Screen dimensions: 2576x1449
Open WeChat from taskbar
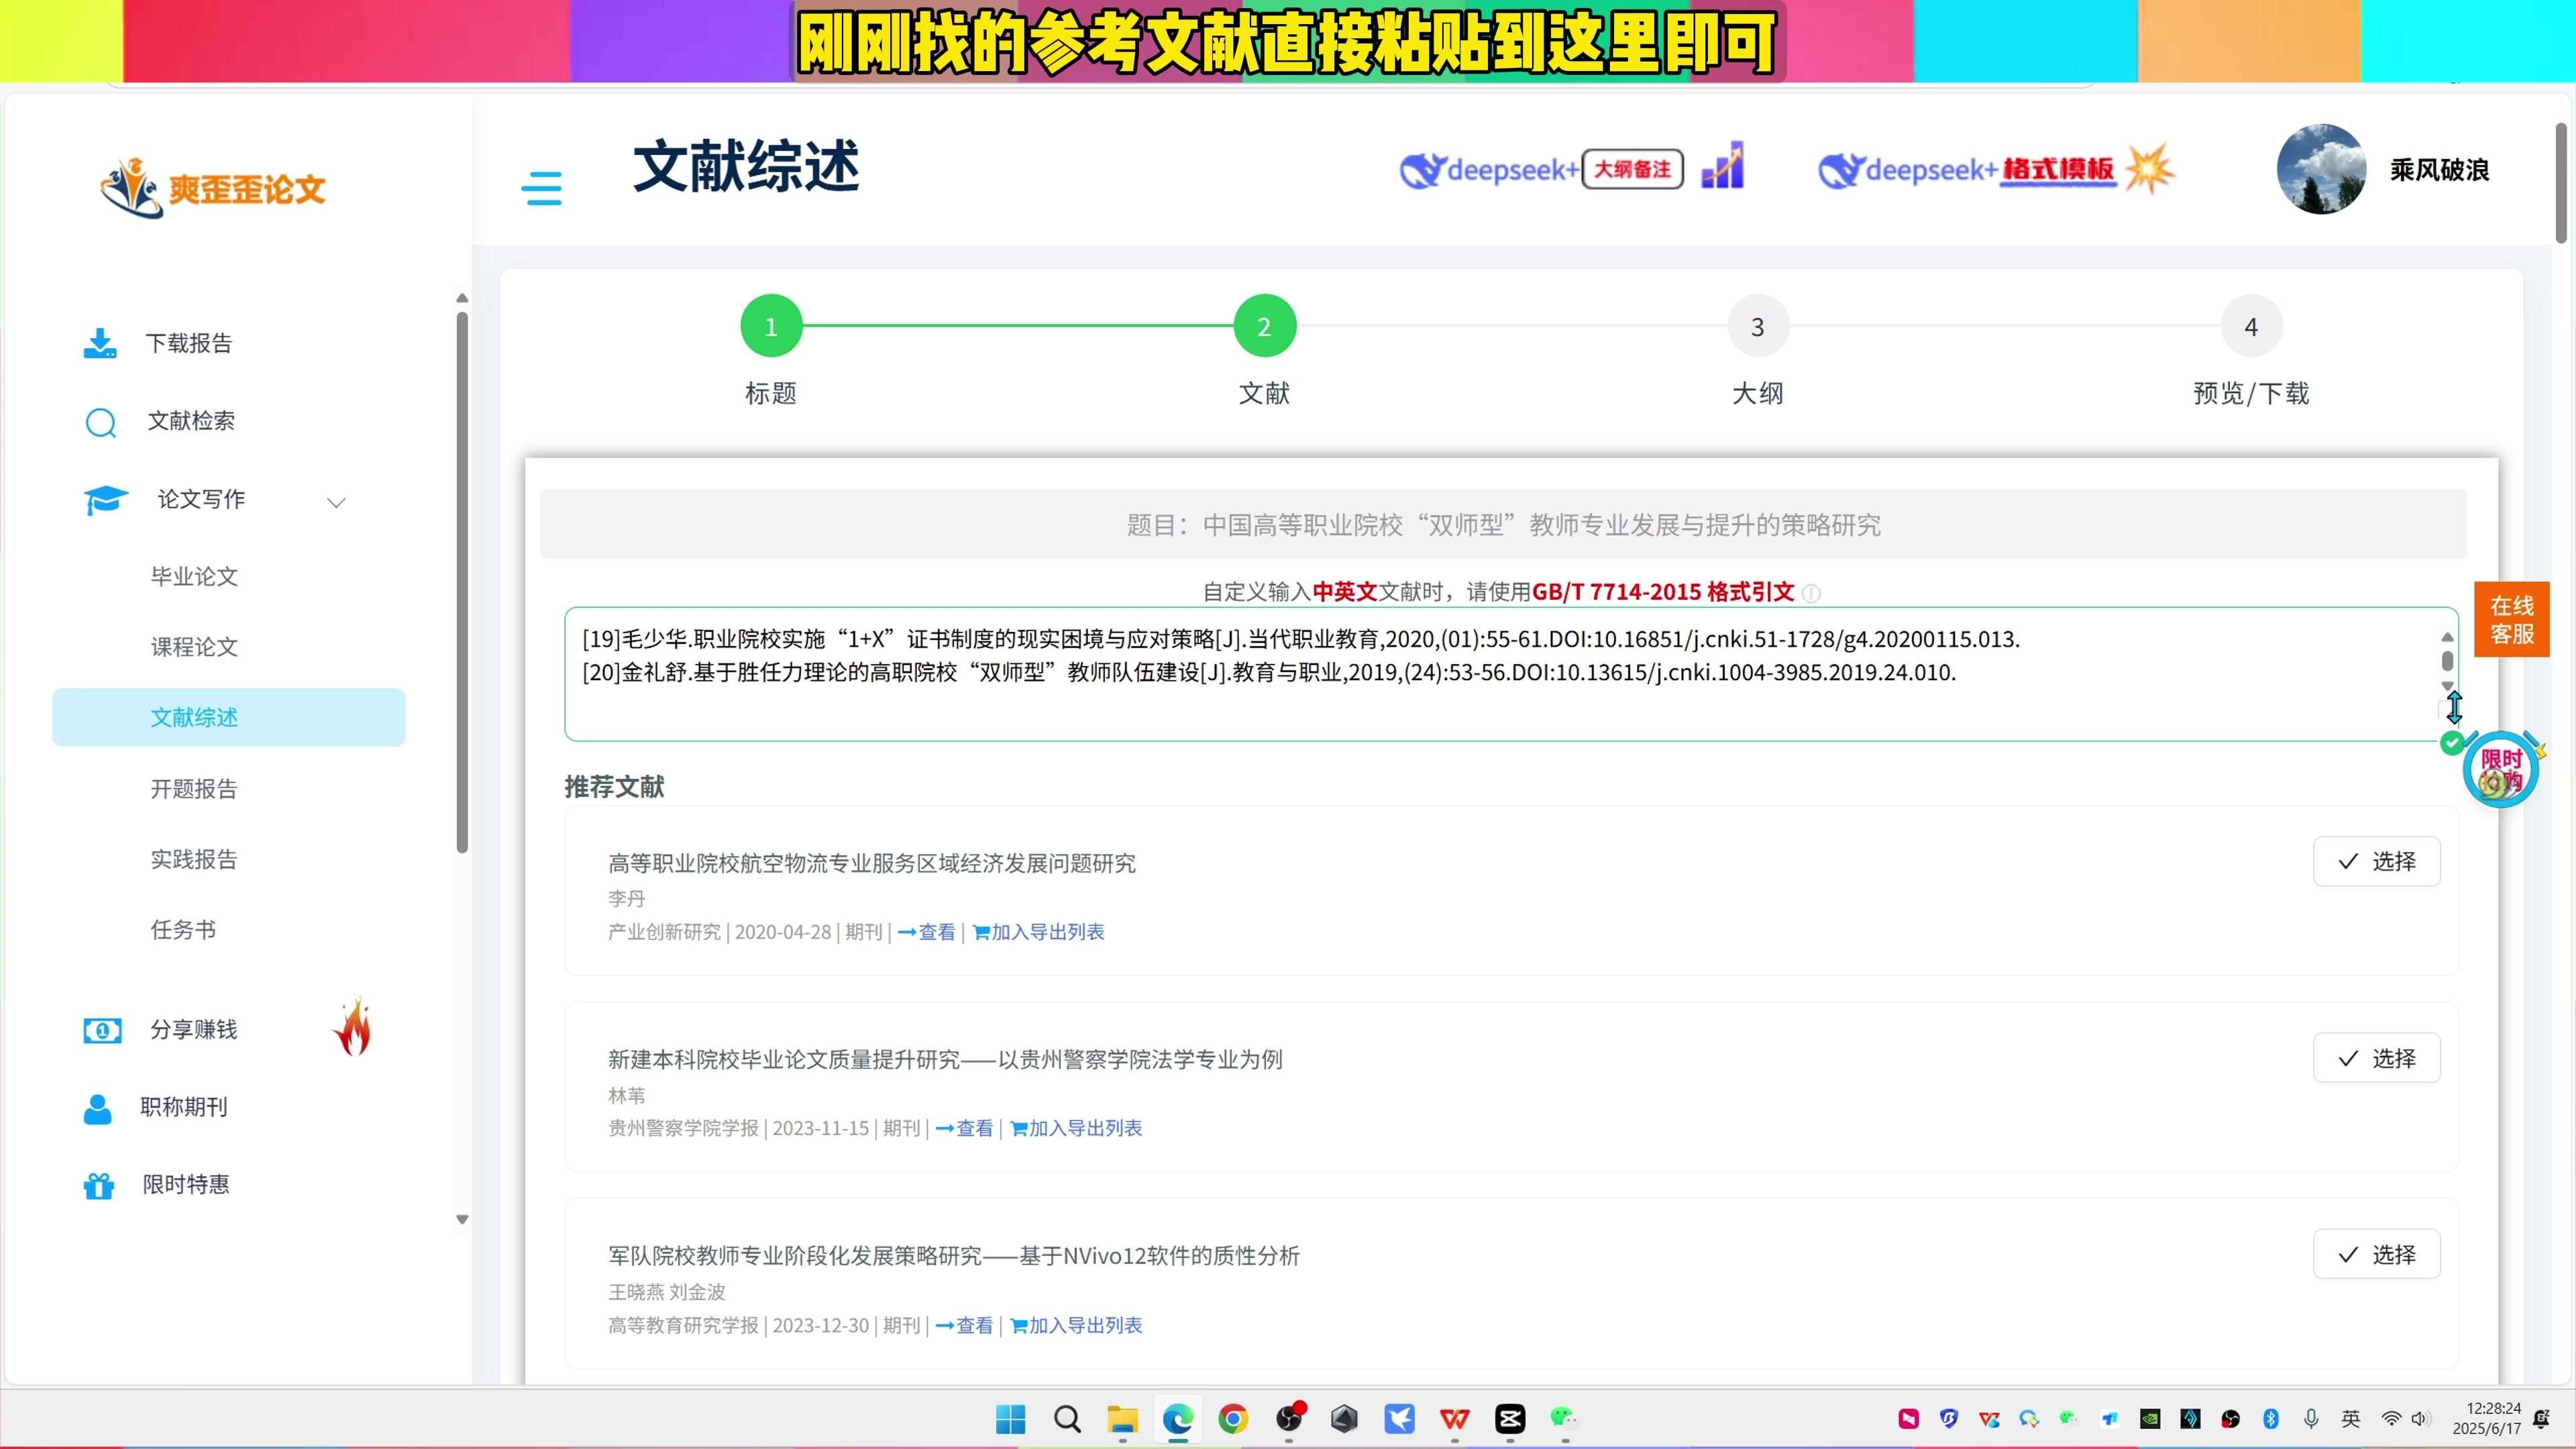point(1564,1419)
